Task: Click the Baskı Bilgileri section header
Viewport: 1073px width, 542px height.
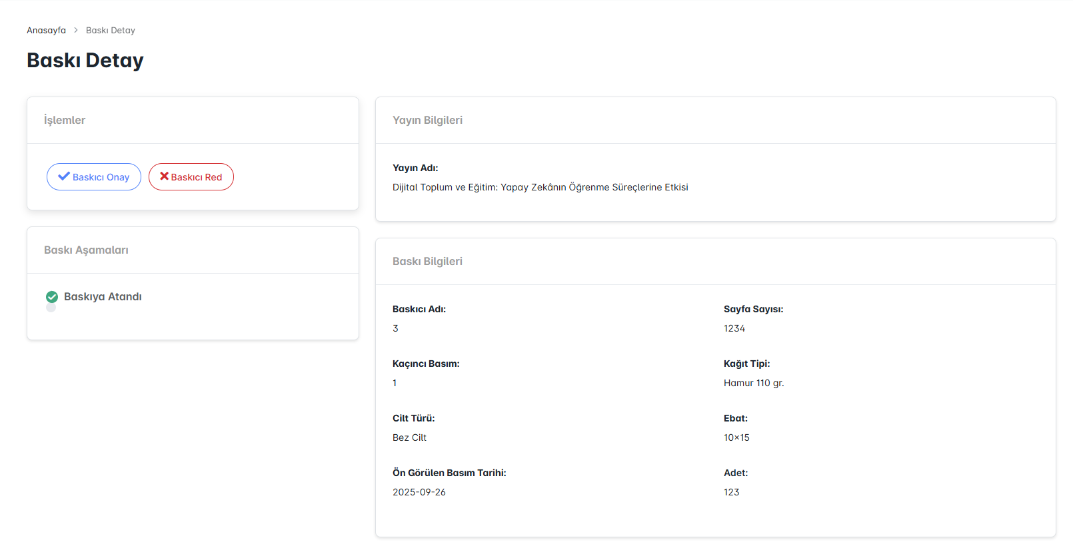Action: coord(427,261)
